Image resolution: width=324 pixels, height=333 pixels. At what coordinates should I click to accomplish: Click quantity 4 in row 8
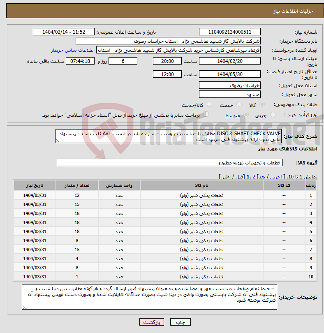[77, 259]
